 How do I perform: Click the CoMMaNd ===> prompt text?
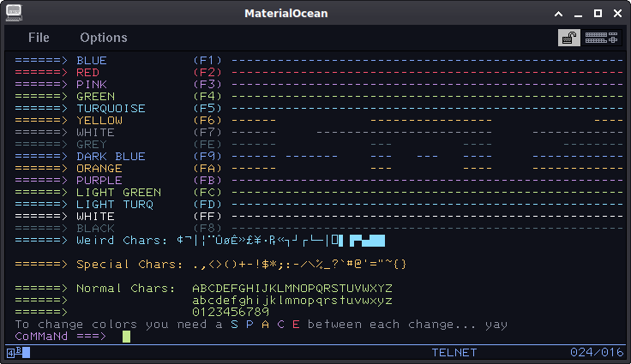[61, 337]
